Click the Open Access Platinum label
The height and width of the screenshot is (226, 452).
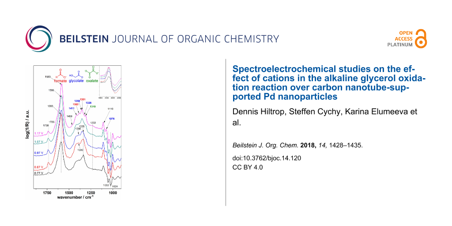coord(400,39)
